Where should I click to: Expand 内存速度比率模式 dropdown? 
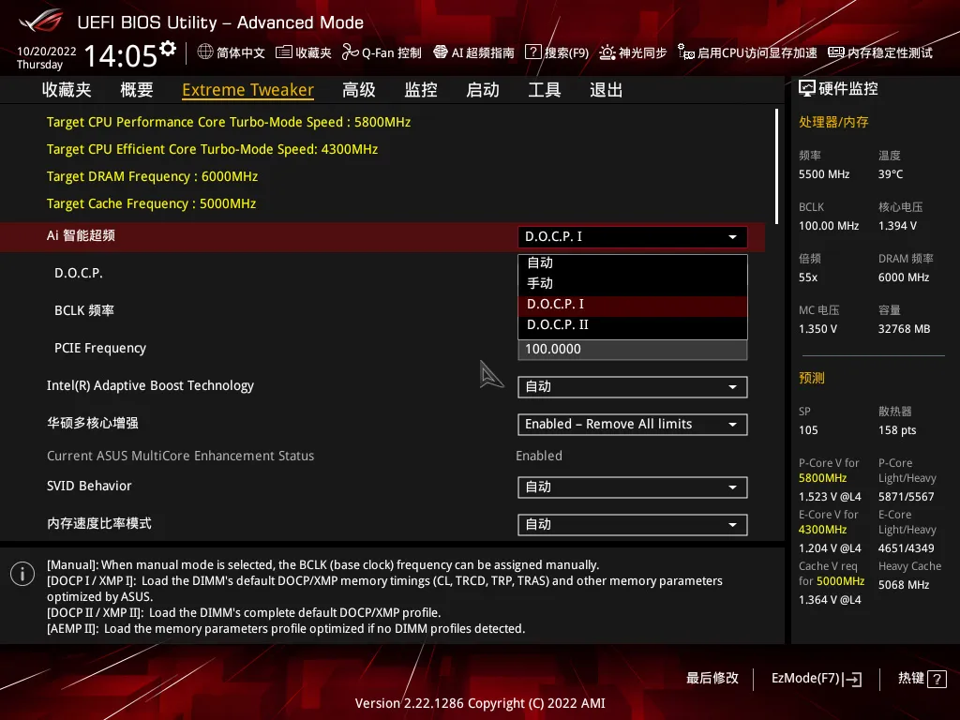[633, 525]
